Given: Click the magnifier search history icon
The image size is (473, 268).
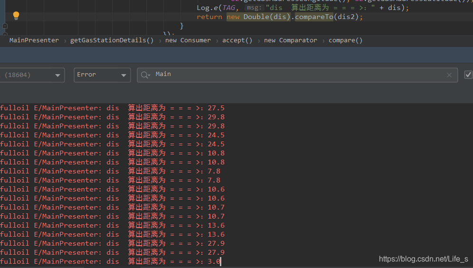Looking at the screenshot, I should 145,75.
